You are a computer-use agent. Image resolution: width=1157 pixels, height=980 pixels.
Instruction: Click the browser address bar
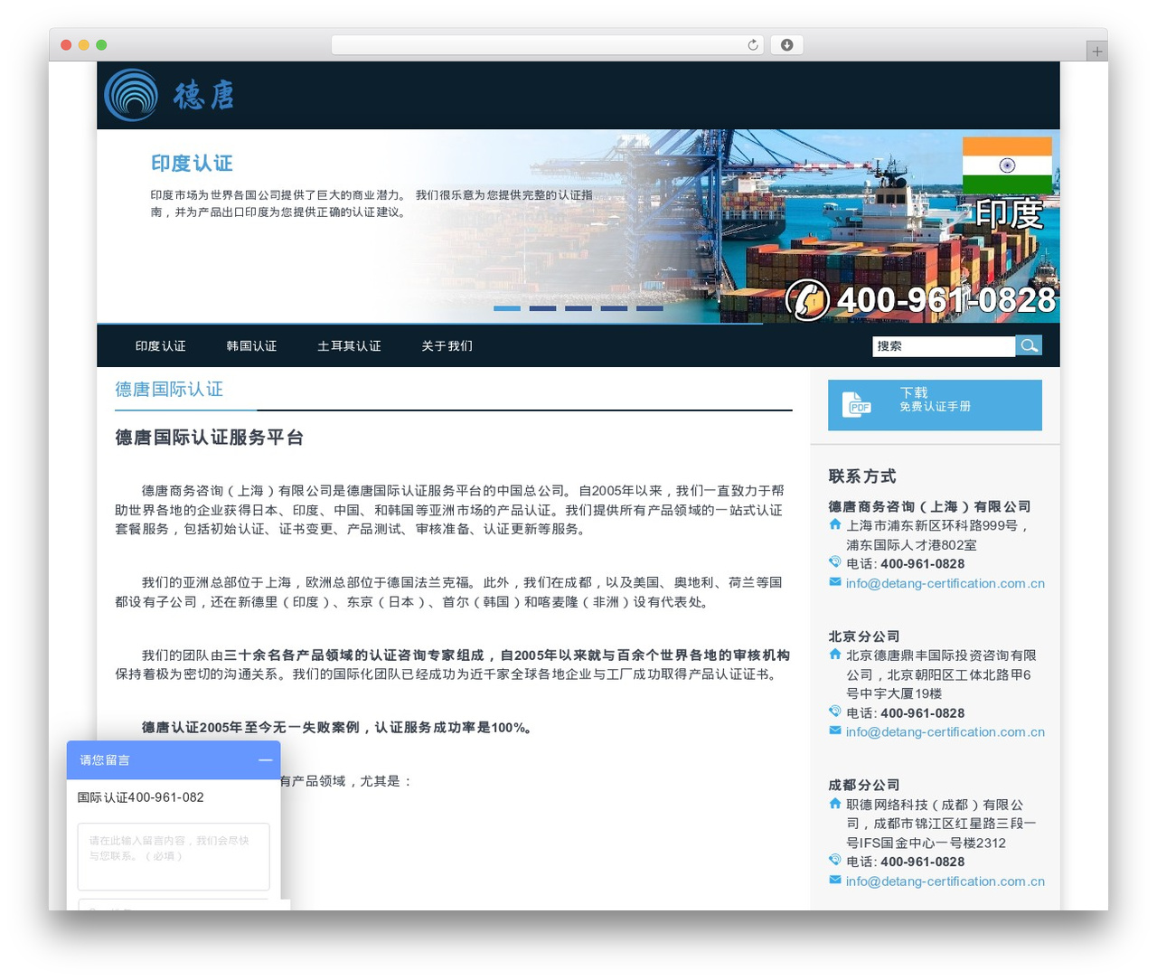tap(548, 45)
